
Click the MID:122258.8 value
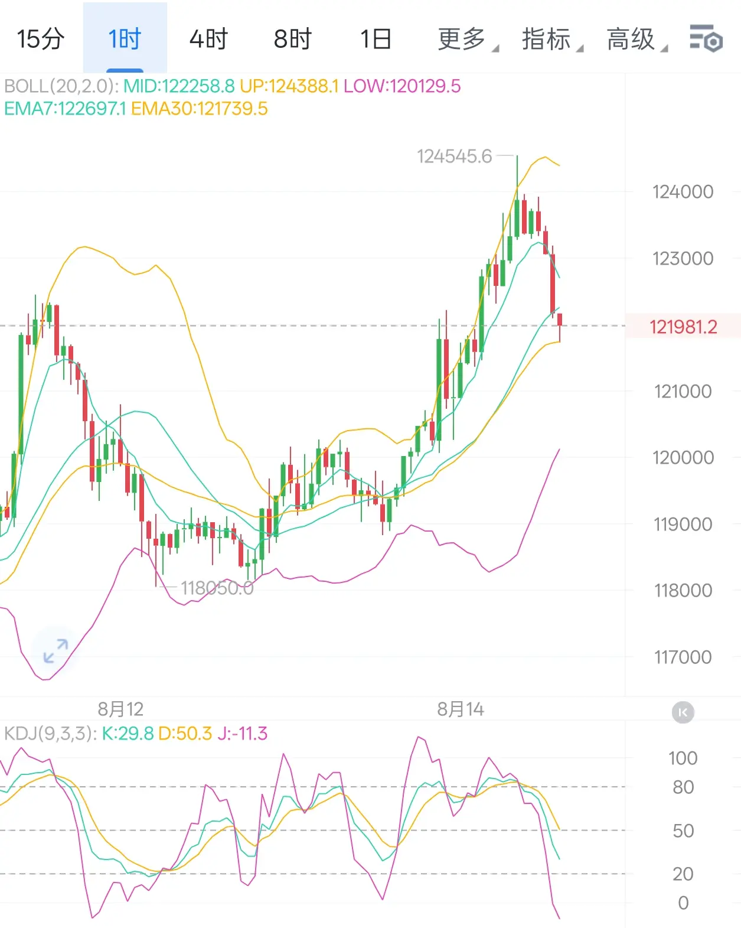tap(179, 86)
